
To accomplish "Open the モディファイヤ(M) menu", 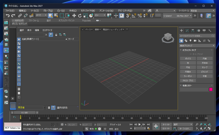I will (88, 11).
